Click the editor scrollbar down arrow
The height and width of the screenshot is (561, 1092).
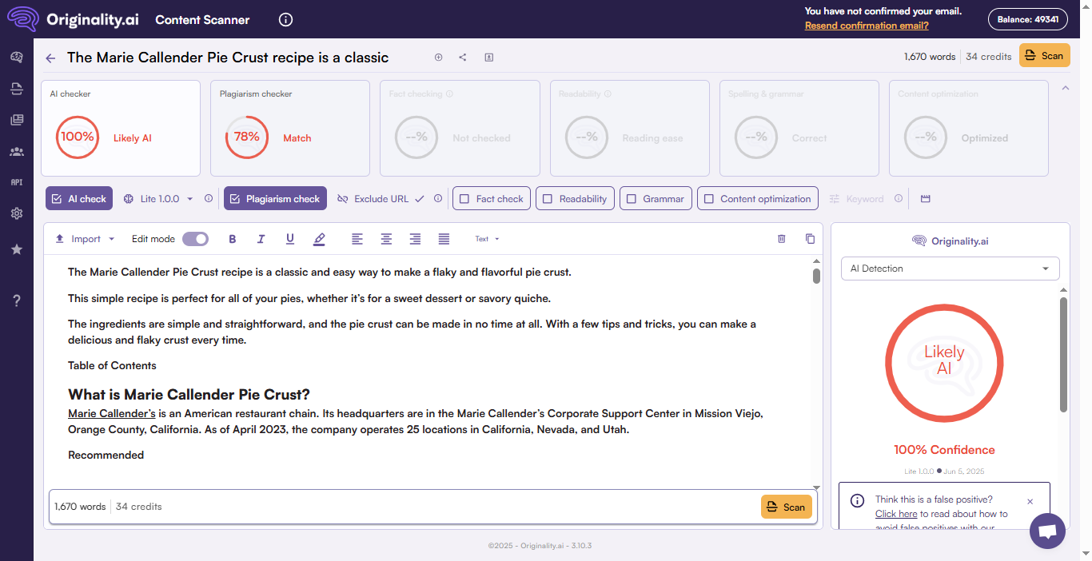pyautogui.click(x=816, y=487)
